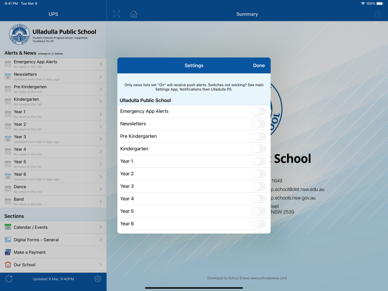Toggle the Newsletters push alert switch
This screenshot has height=291, width=388.
click(259, 124)
